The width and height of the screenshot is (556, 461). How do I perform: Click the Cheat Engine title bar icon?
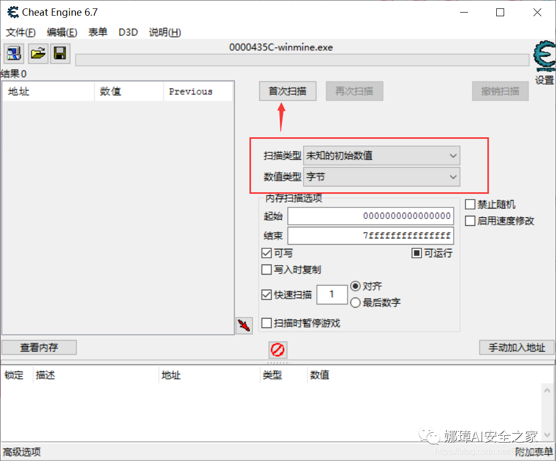[13, 13]
